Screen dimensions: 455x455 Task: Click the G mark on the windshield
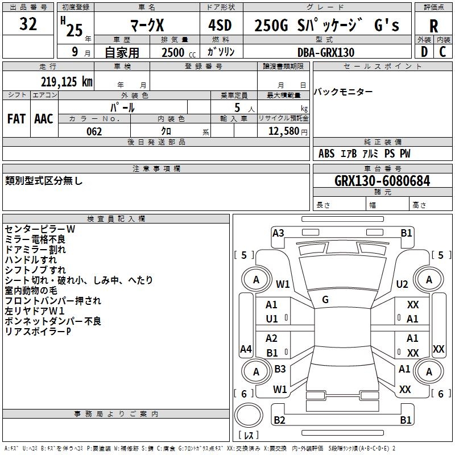(325, 300)
